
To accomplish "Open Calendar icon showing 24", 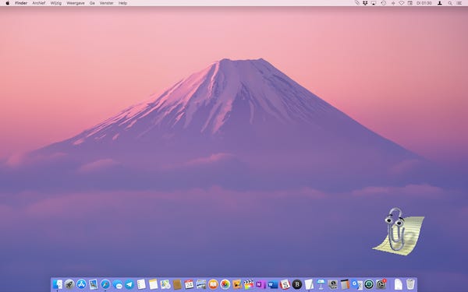I will coord(189,284).
